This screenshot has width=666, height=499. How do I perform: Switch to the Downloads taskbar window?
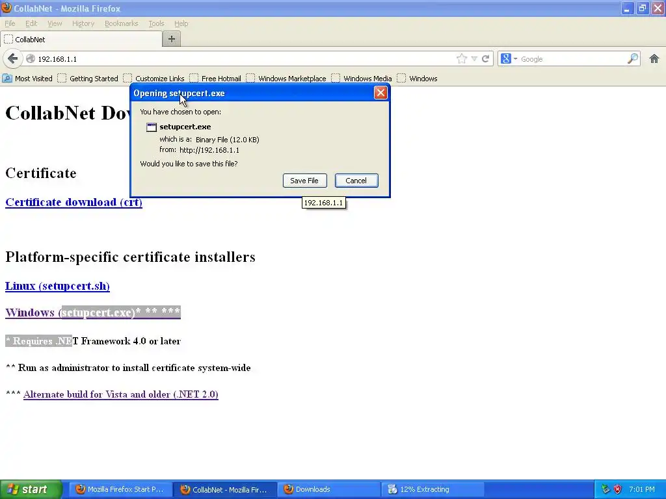(x=329, y=489)
